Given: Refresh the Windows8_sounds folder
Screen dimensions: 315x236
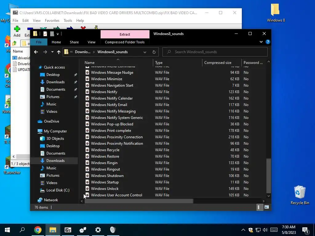Looking at the screenshot, I should [154, 52].
